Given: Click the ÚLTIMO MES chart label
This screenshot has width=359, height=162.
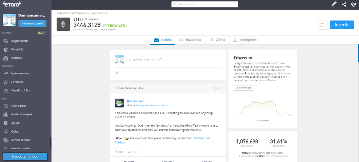Looking at the screenshot, I should pyautogui.click(x=264, y=121).
